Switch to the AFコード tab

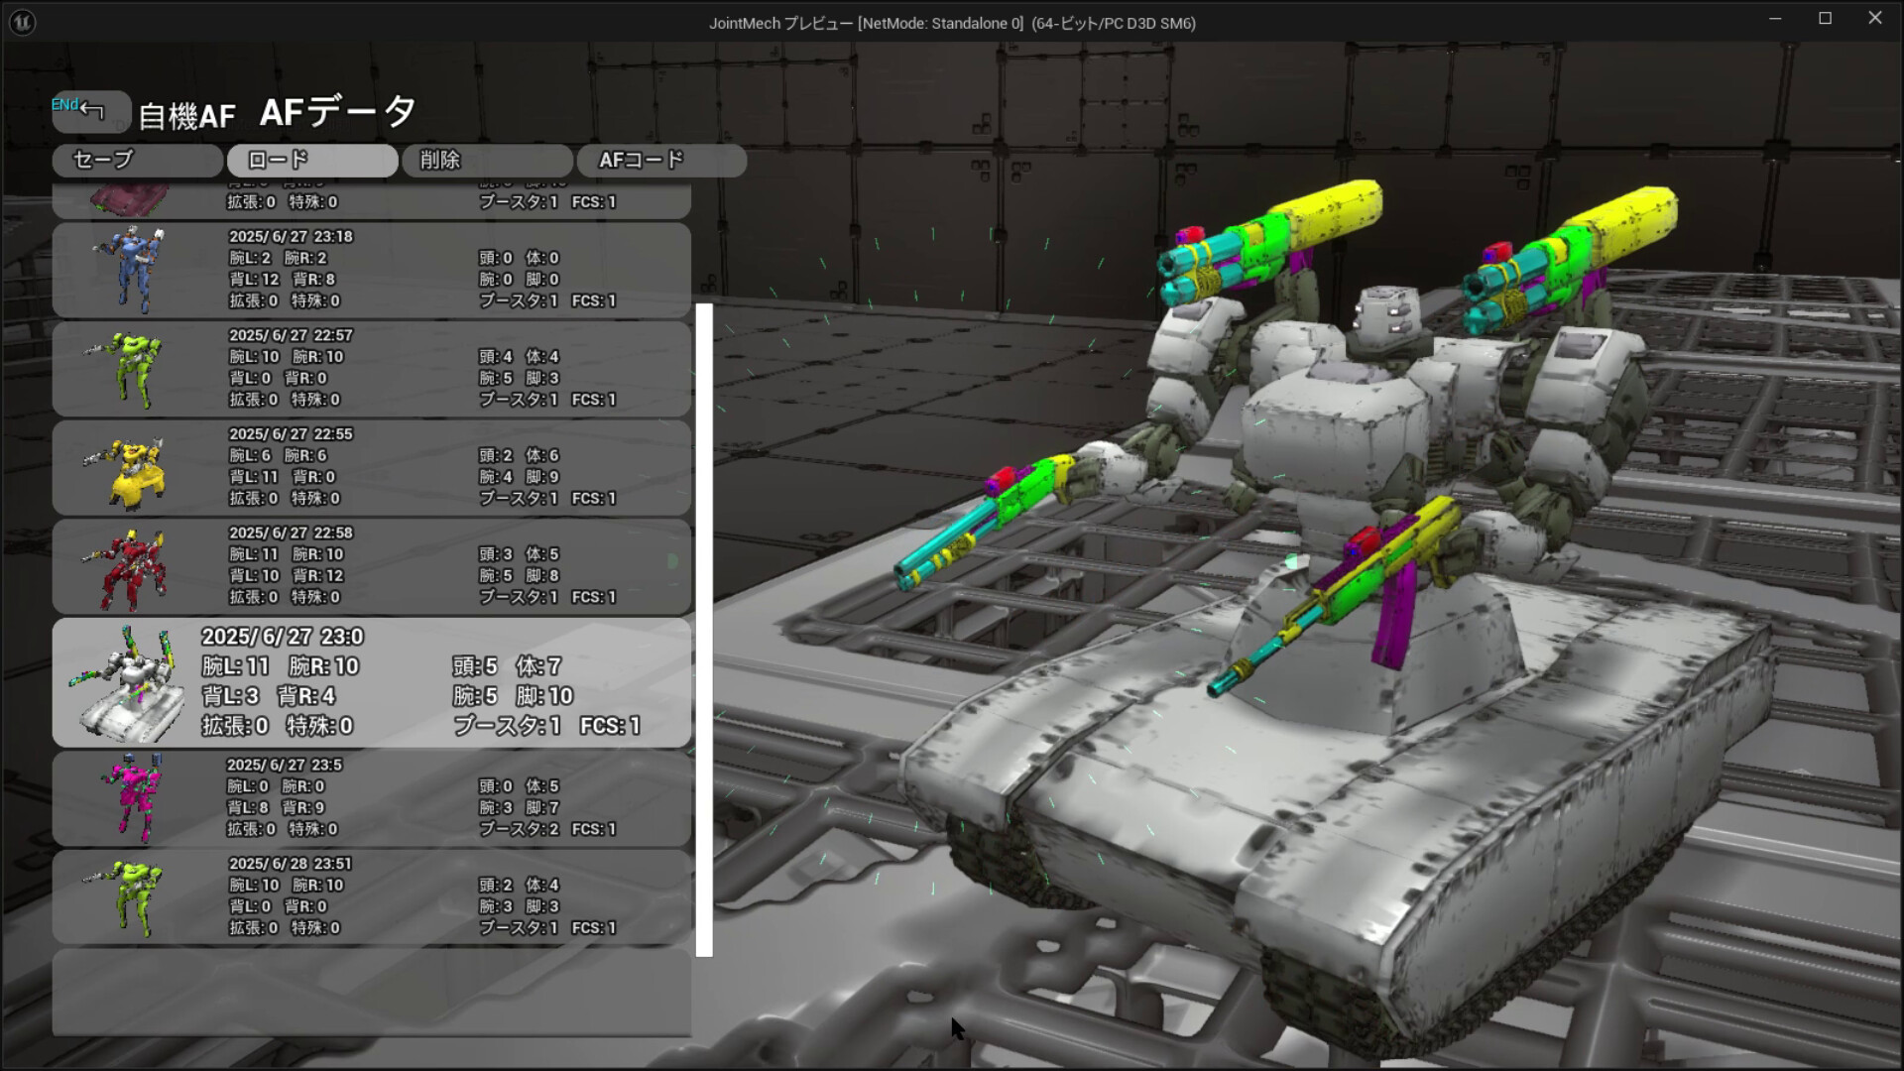[661, 160]
